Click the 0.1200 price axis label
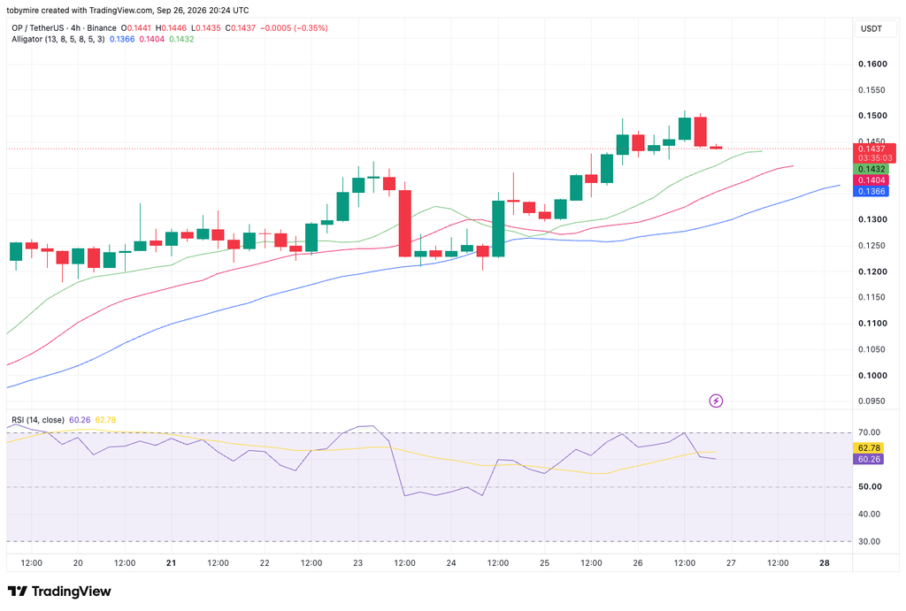Image resolution: width=906 pixels, height=611 pixels. (x=872, y=271)
